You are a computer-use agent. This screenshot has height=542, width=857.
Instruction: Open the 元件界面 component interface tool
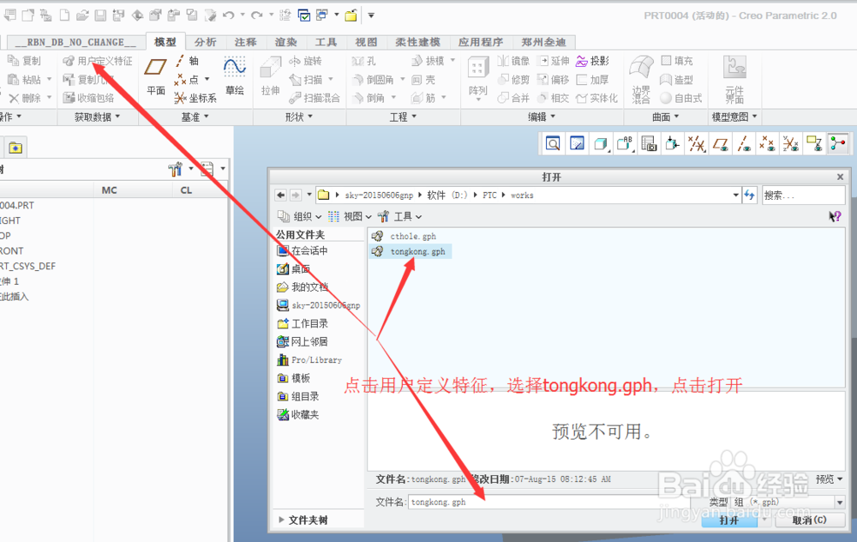pyautogui.click(x=734, y=80)
